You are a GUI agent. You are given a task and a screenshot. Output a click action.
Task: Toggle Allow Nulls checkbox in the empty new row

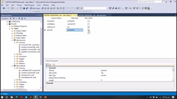[x=88, y=33]
